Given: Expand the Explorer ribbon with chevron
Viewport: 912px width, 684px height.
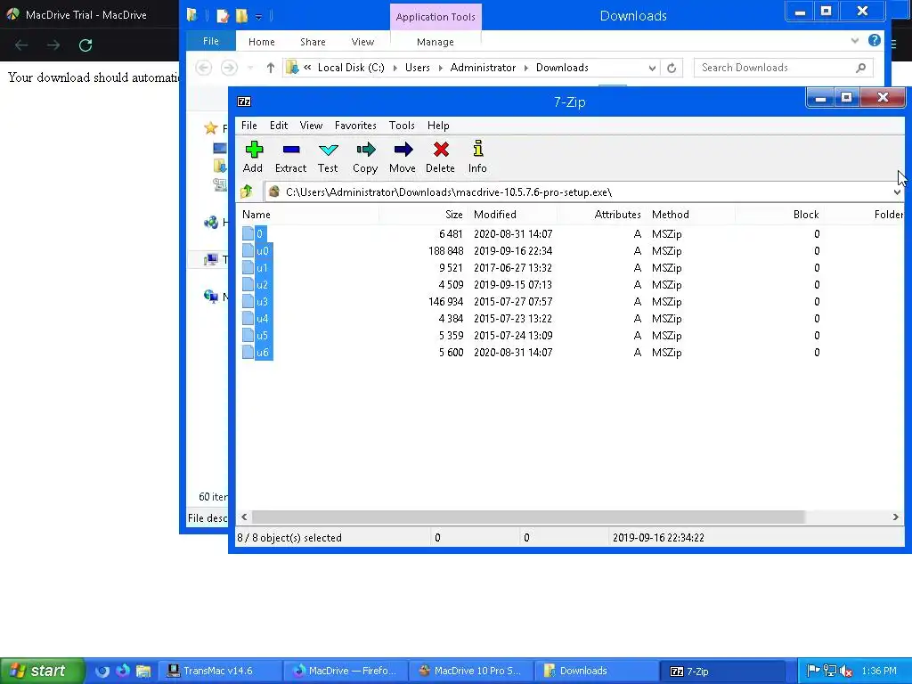Looking at the screenshot, I should [854, 41].
